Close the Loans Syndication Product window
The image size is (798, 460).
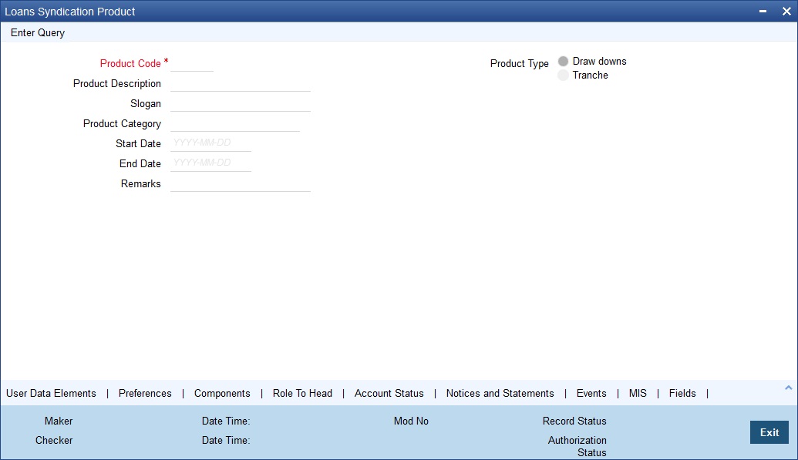tap(786, 12)
